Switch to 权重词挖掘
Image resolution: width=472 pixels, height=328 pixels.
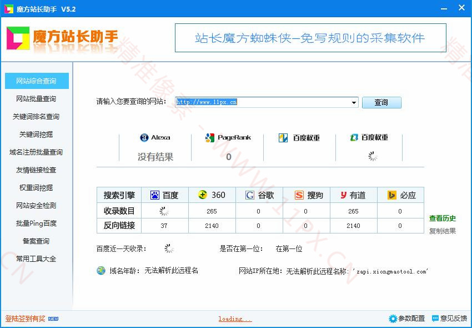(36, 187)
